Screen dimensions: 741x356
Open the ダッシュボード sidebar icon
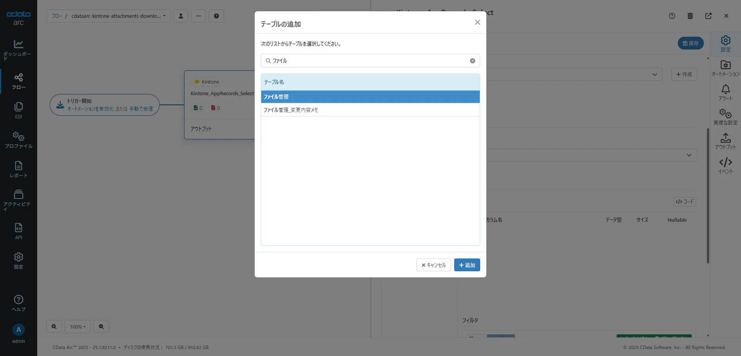tap(18, 50)
